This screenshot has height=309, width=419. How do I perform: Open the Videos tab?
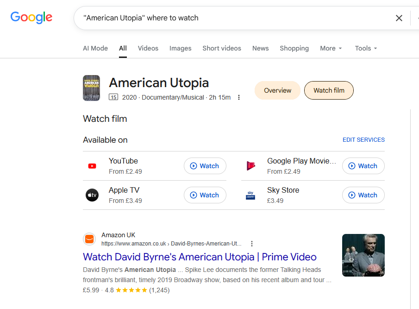(148, 48)
